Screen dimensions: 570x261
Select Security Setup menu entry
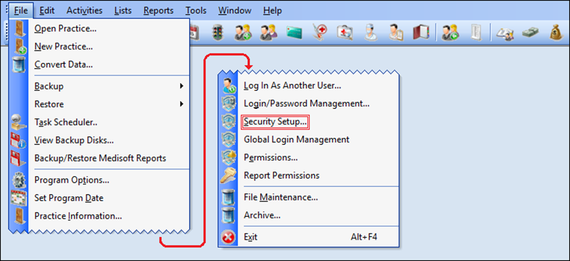(x=275, y=121)
